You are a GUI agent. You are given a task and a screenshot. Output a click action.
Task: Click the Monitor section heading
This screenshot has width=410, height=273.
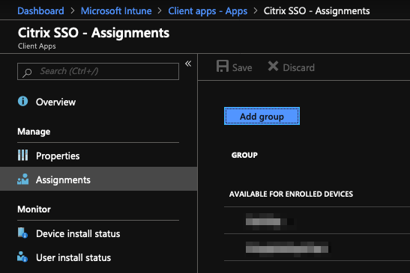point(34,209)
